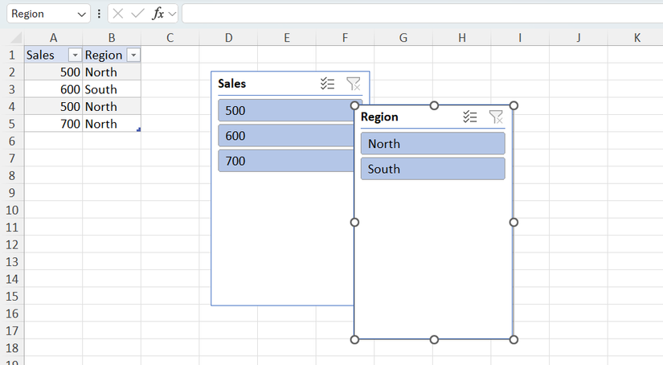Click the Insert Function fx icon
The height and width of the screenshot is (365, 663).
click(x=158, y=14)
